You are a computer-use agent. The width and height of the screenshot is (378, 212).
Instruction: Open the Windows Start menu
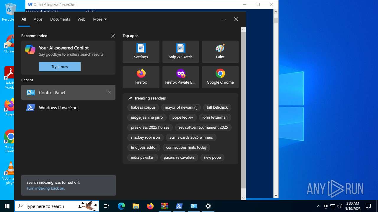coord(7,206)
